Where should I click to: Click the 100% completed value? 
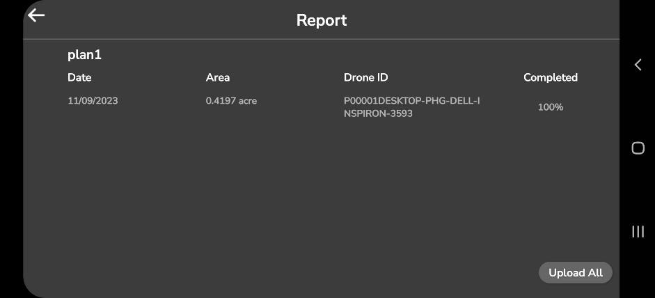pos(551,107)
